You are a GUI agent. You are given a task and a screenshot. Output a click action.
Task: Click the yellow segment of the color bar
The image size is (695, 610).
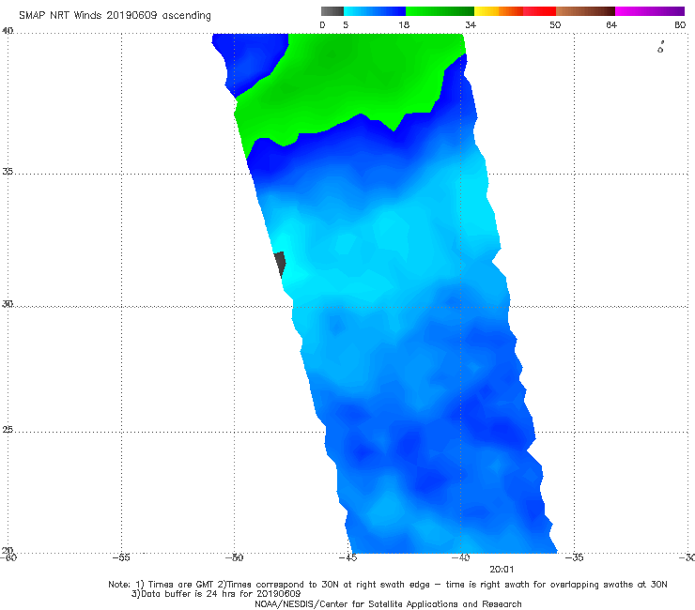486,11
